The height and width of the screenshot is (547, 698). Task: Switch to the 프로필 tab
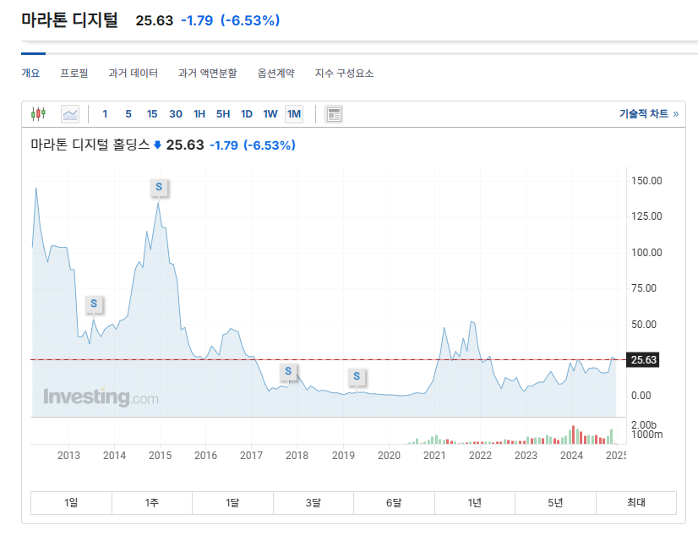point(74,73)
